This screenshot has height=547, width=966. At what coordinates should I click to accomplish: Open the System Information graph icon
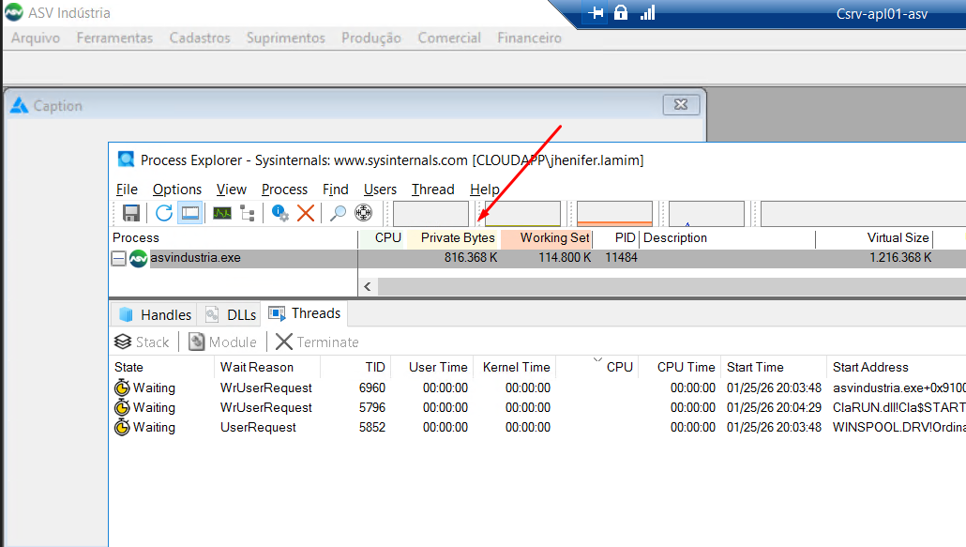(222, 213)
